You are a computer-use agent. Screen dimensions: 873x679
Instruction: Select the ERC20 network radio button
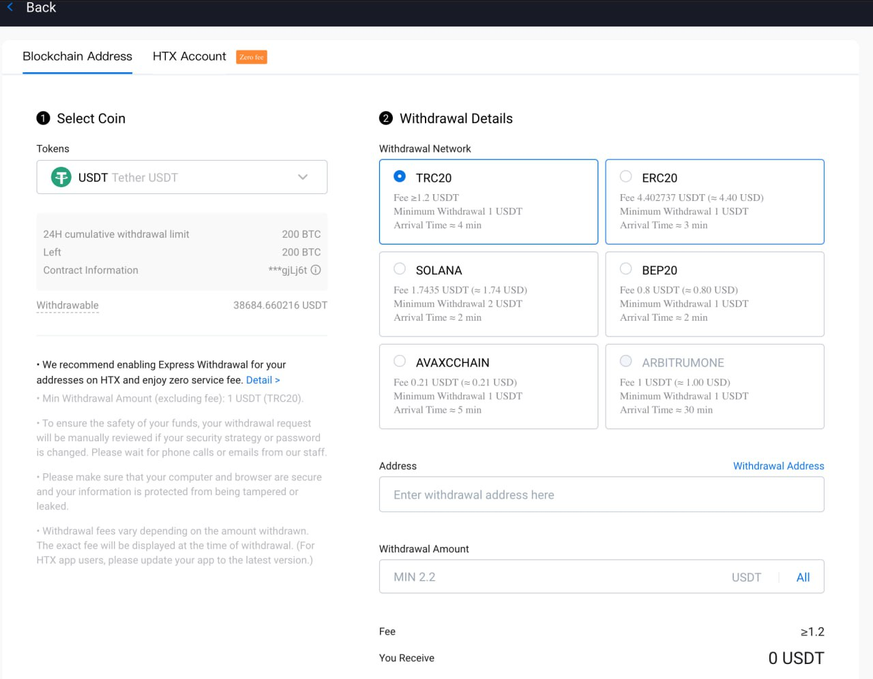[625, 176]
